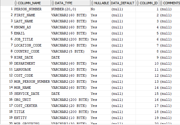Sort by the DATA_TYPE header

point(71,3)
